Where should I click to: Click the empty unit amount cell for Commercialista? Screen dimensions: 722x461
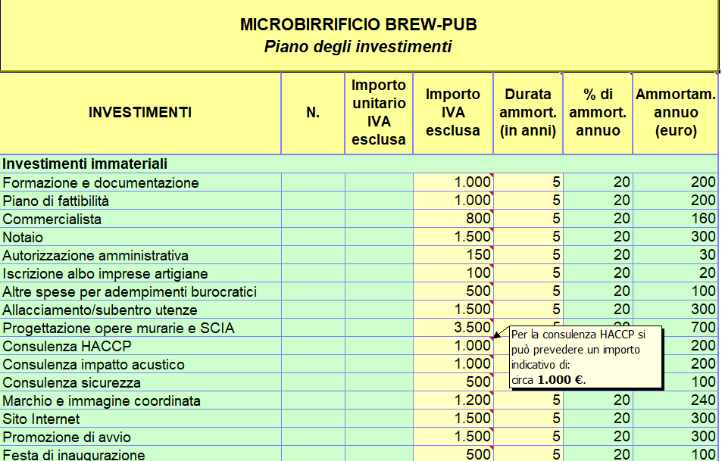(379, 219)
